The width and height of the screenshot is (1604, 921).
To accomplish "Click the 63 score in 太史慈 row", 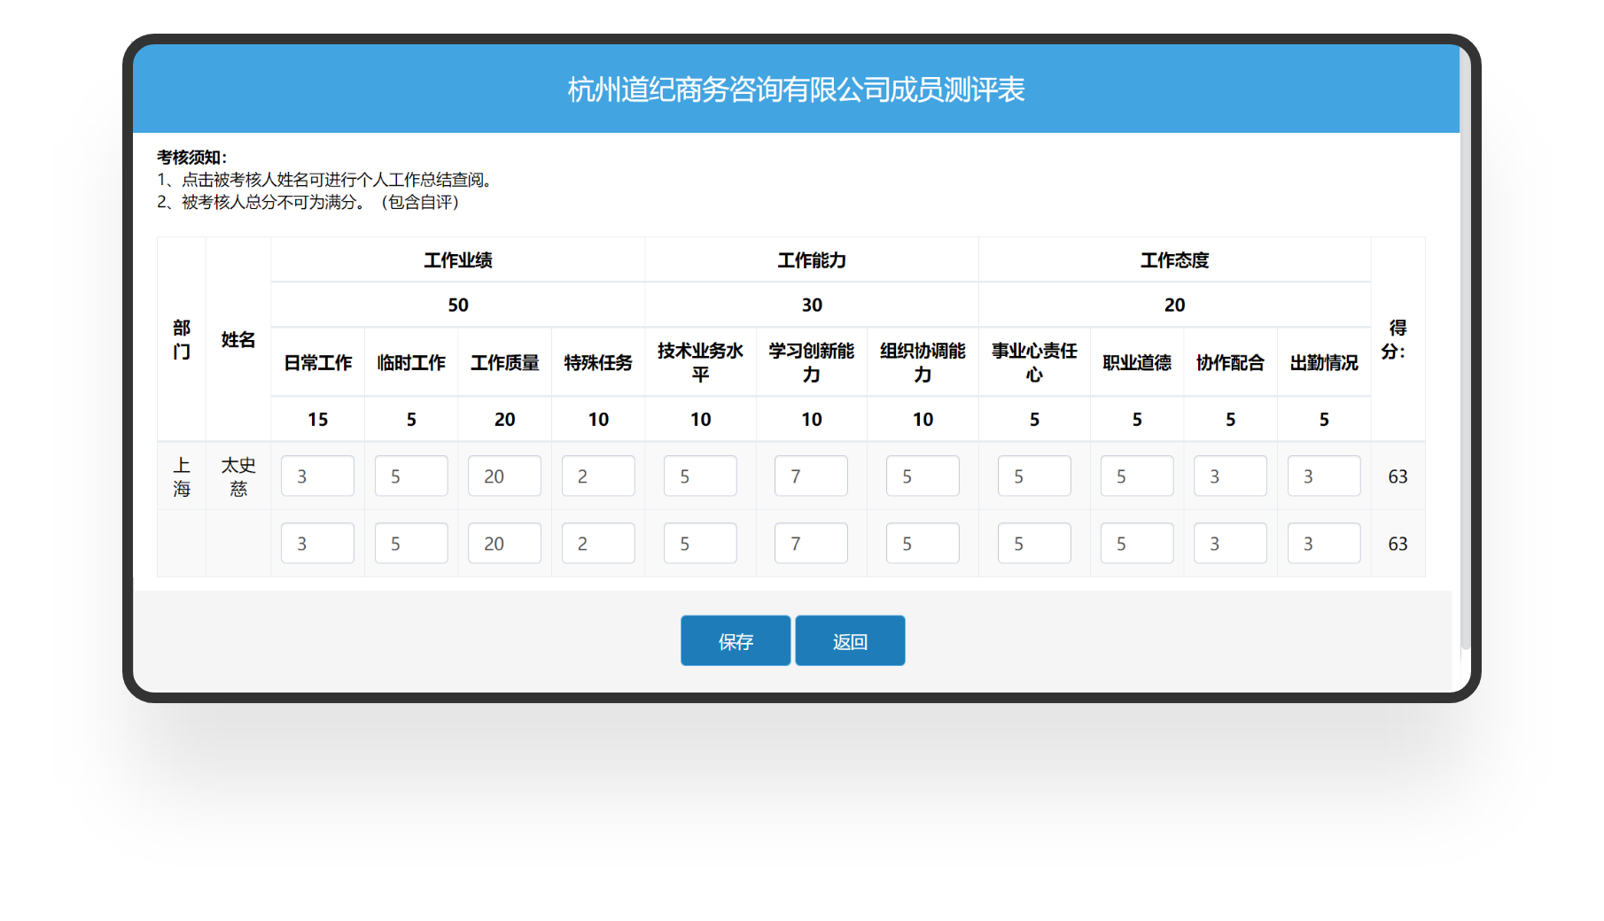I will (1398, 476).
